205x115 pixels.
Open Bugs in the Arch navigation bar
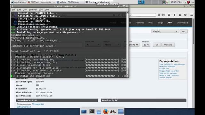160,23
